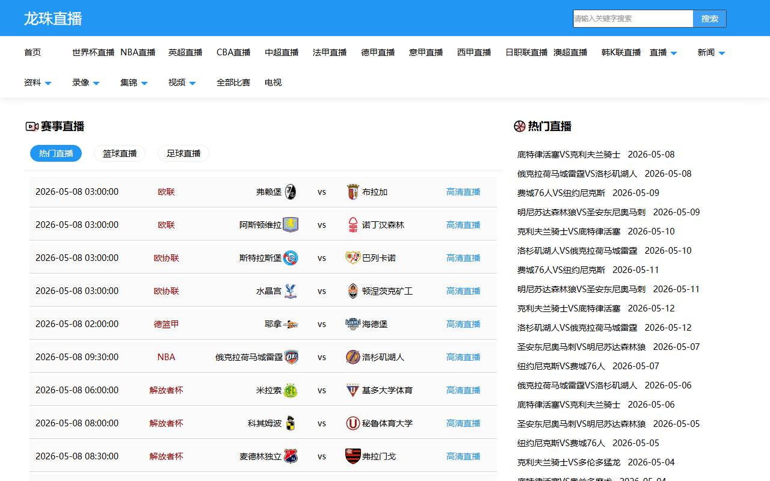Click the 耶拿 basketball team logo
770x481 pixels.
[291, 324]
